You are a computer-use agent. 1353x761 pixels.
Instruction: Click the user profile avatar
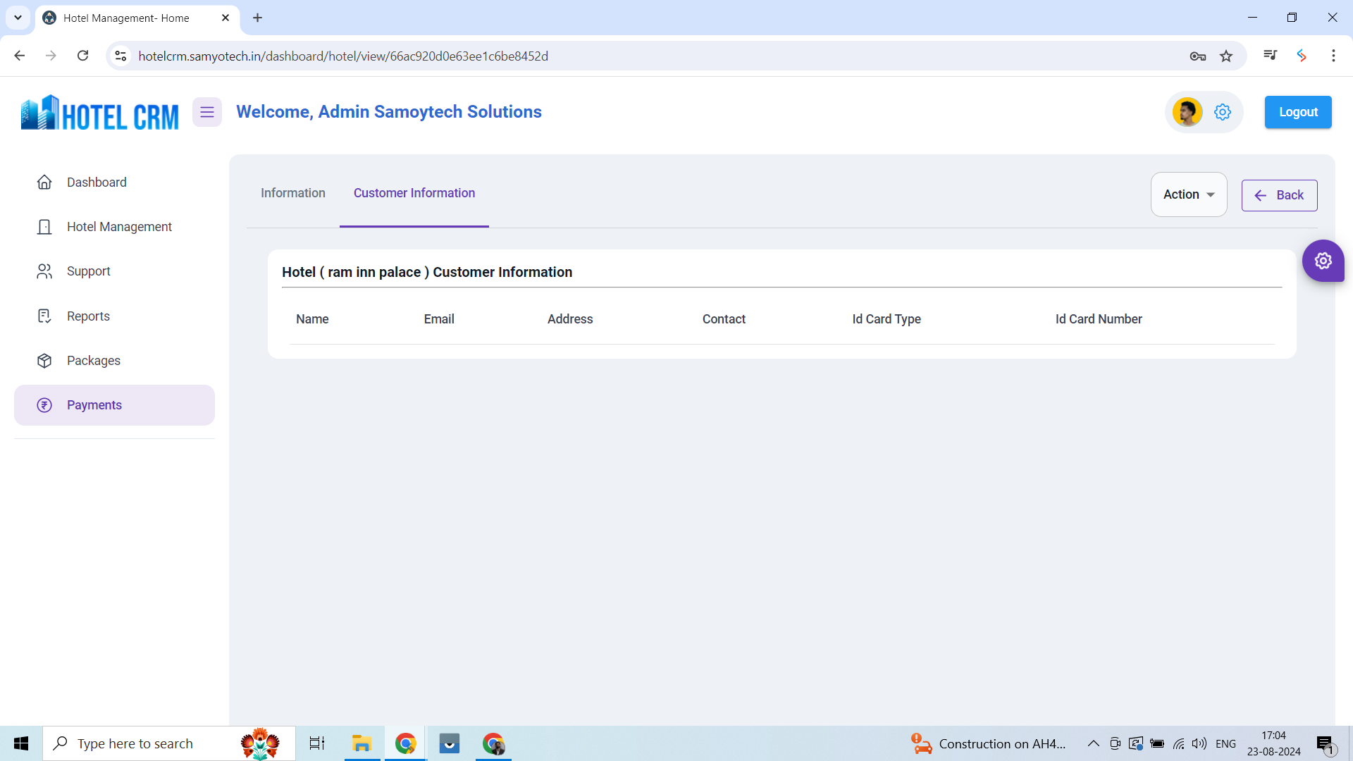click(x=1188, y=111)
